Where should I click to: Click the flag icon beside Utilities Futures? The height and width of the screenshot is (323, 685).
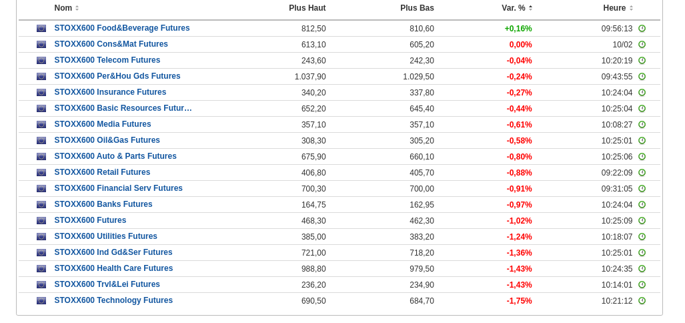click(x=41, y=237)
